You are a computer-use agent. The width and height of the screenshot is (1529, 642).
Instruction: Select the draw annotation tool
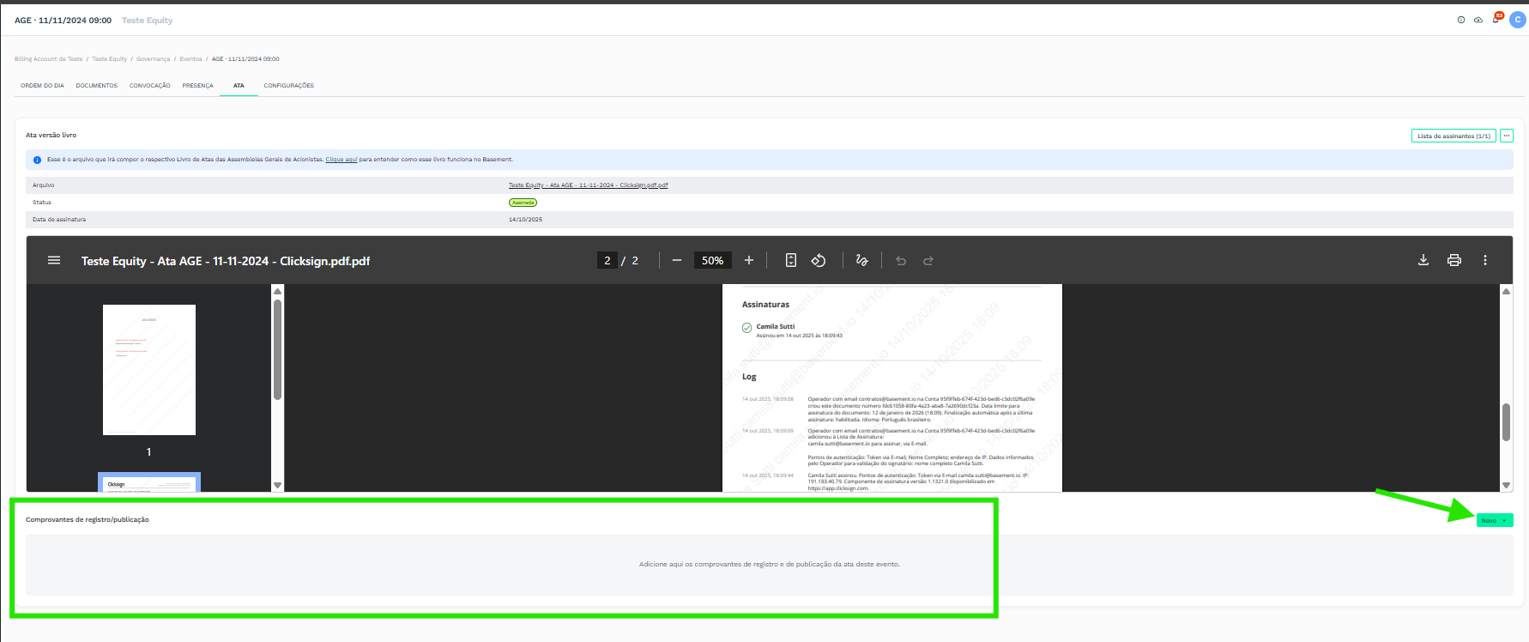[x=862, y=260]
